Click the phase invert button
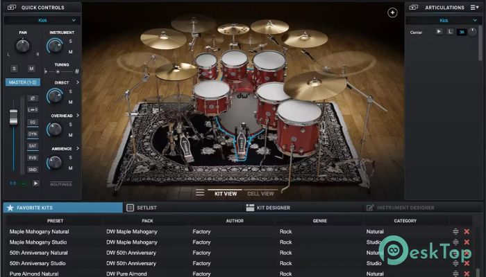Image resolution: width=486 pixels, height=277 pixels. pyautogui.click(x=33, y=98)
